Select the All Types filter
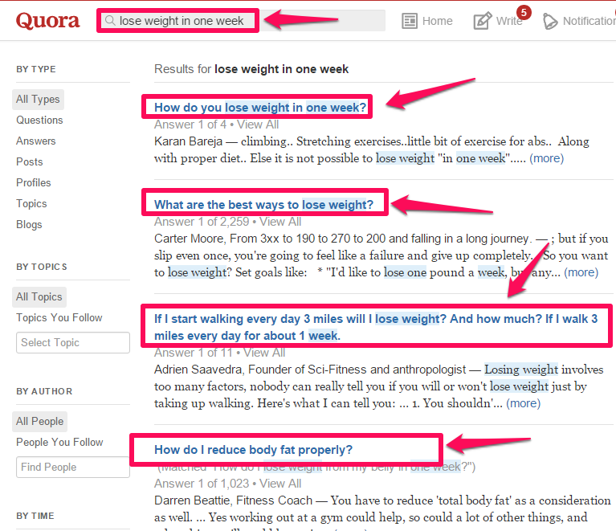 point(38,100)
